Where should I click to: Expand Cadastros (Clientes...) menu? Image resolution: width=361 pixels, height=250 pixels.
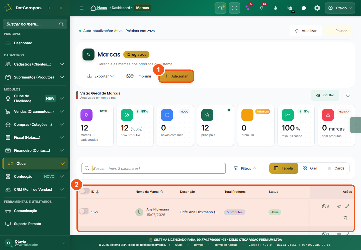coord(35,64)
